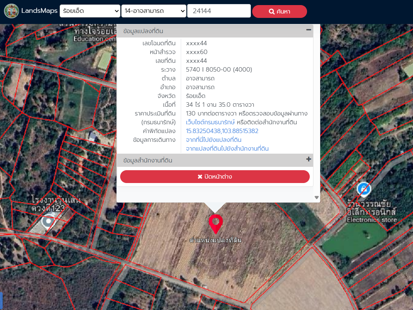Click the parcel number field 24144
Image resolution: width=413 pixels, height=310 pixels.
coord(219,11)
